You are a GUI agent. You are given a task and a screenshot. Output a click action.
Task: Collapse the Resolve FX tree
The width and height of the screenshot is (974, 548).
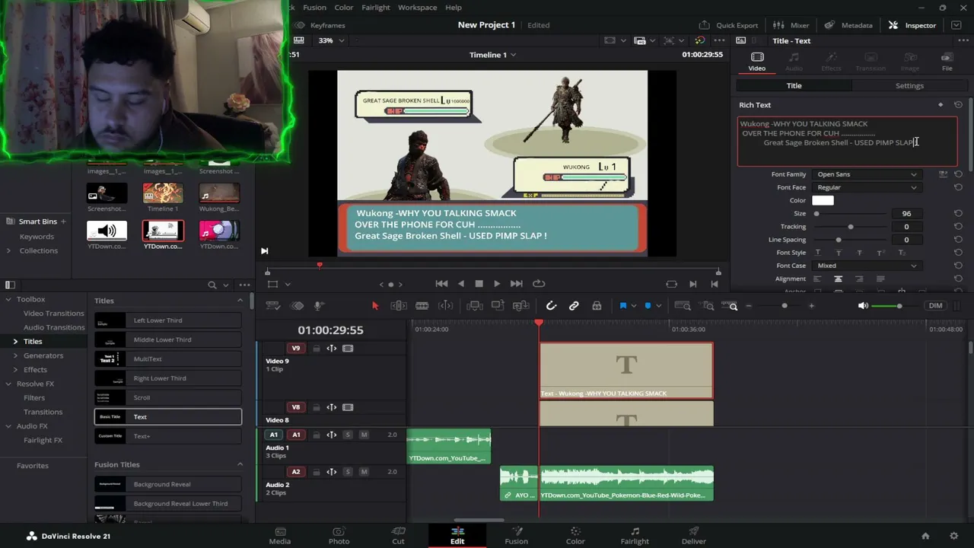[9, 384]
